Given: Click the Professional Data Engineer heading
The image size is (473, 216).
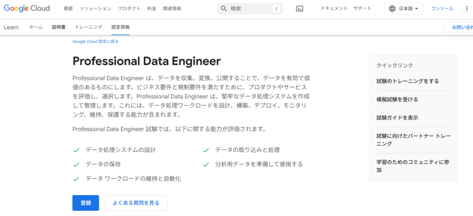Looking at the screenshot, I should tap(146, 61).
